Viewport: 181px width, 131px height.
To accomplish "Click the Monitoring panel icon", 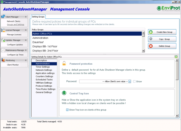I will tap(3, 60).
